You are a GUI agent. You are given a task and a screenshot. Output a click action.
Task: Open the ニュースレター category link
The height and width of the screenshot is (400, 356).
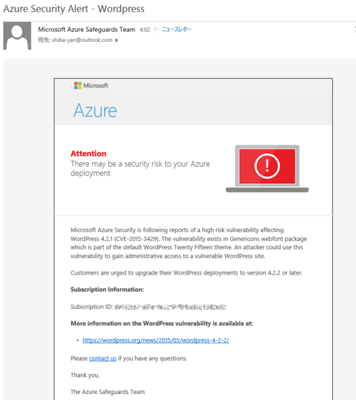pos(177,29)
